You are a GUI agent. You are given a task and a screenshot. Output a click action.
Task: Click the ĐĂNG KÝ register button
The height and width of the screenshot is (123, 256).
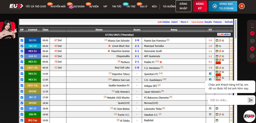coord(200,6)
